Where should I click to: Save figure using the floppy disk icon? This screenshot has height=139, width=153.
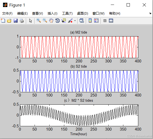16,21
